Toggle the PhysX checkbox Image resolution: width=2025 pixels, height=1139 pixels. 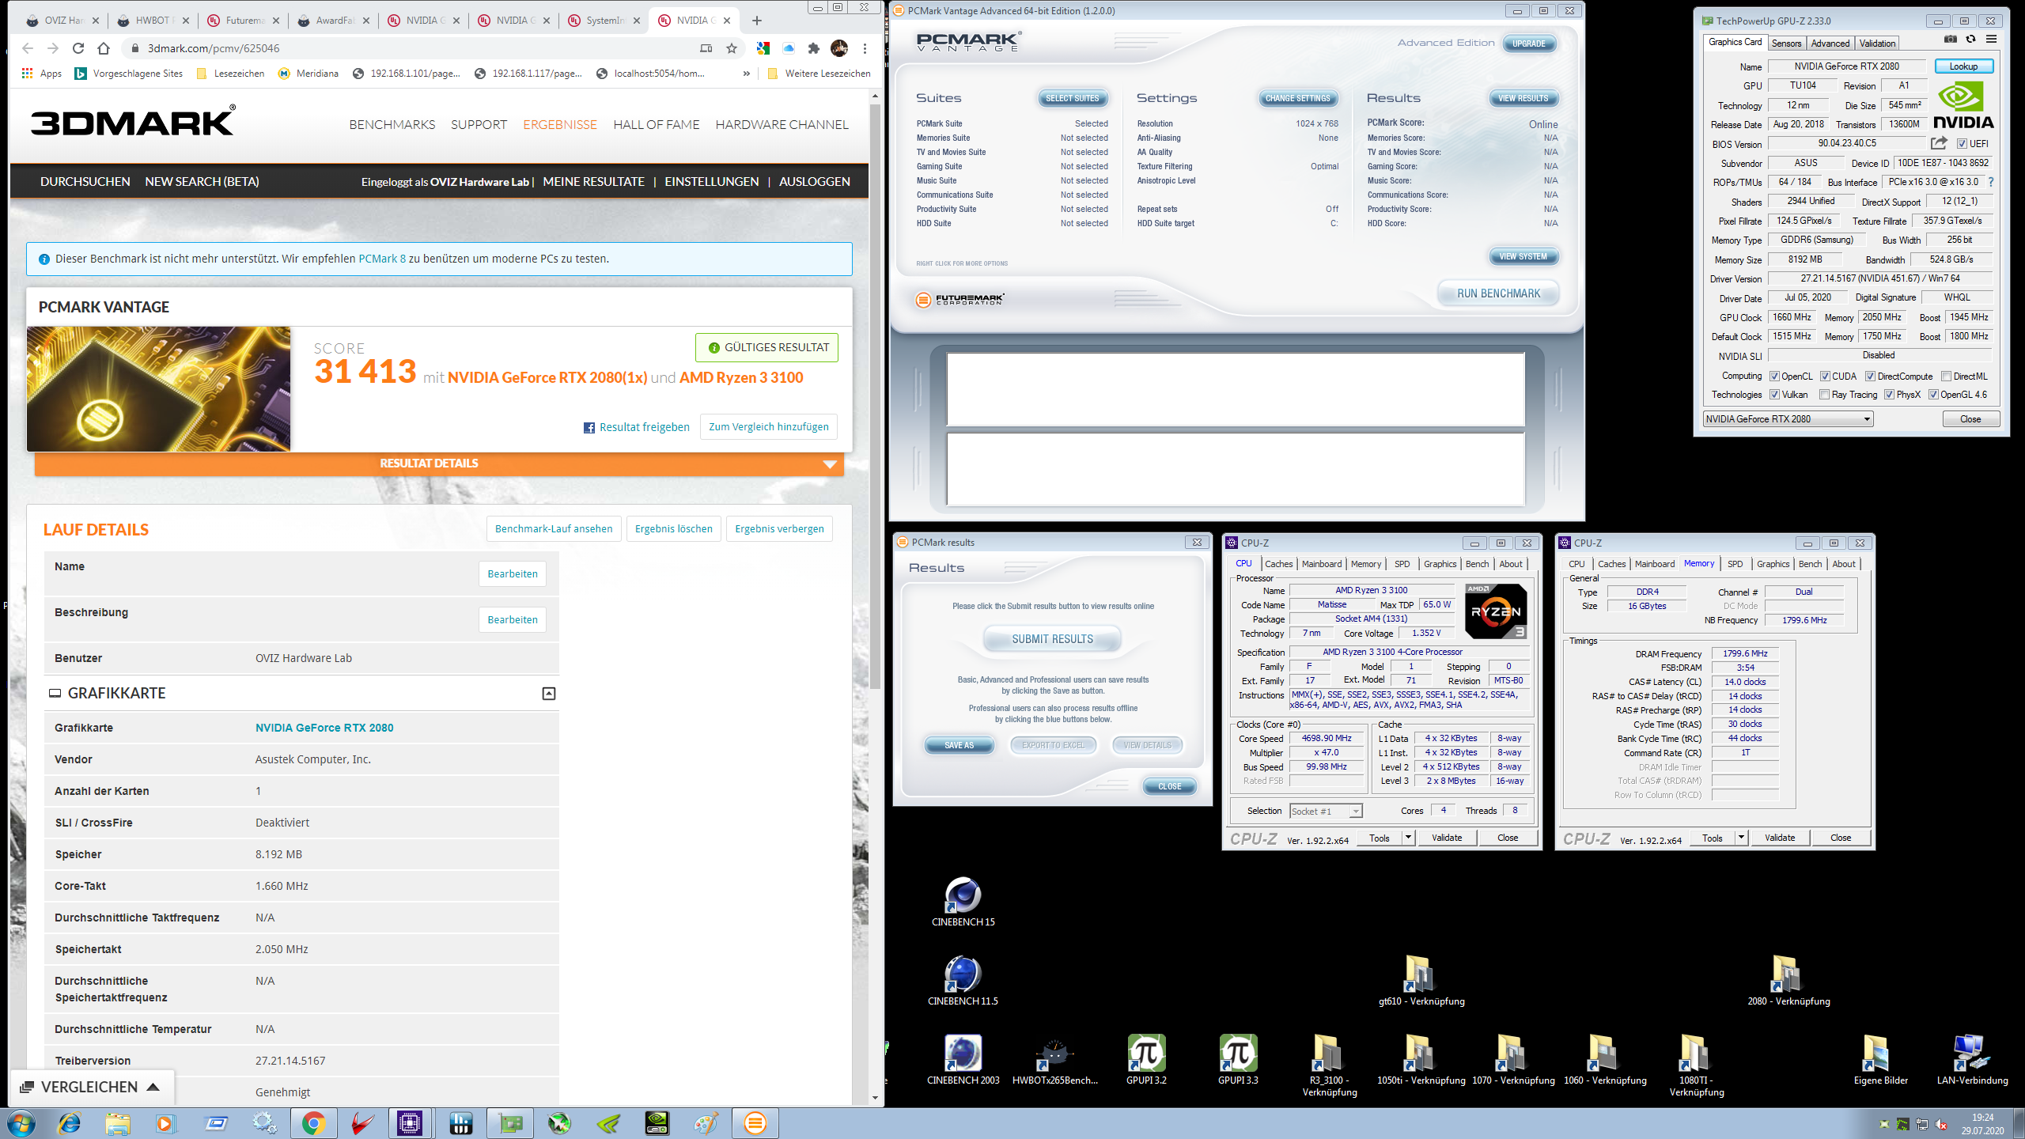(x=1889, y=395)
